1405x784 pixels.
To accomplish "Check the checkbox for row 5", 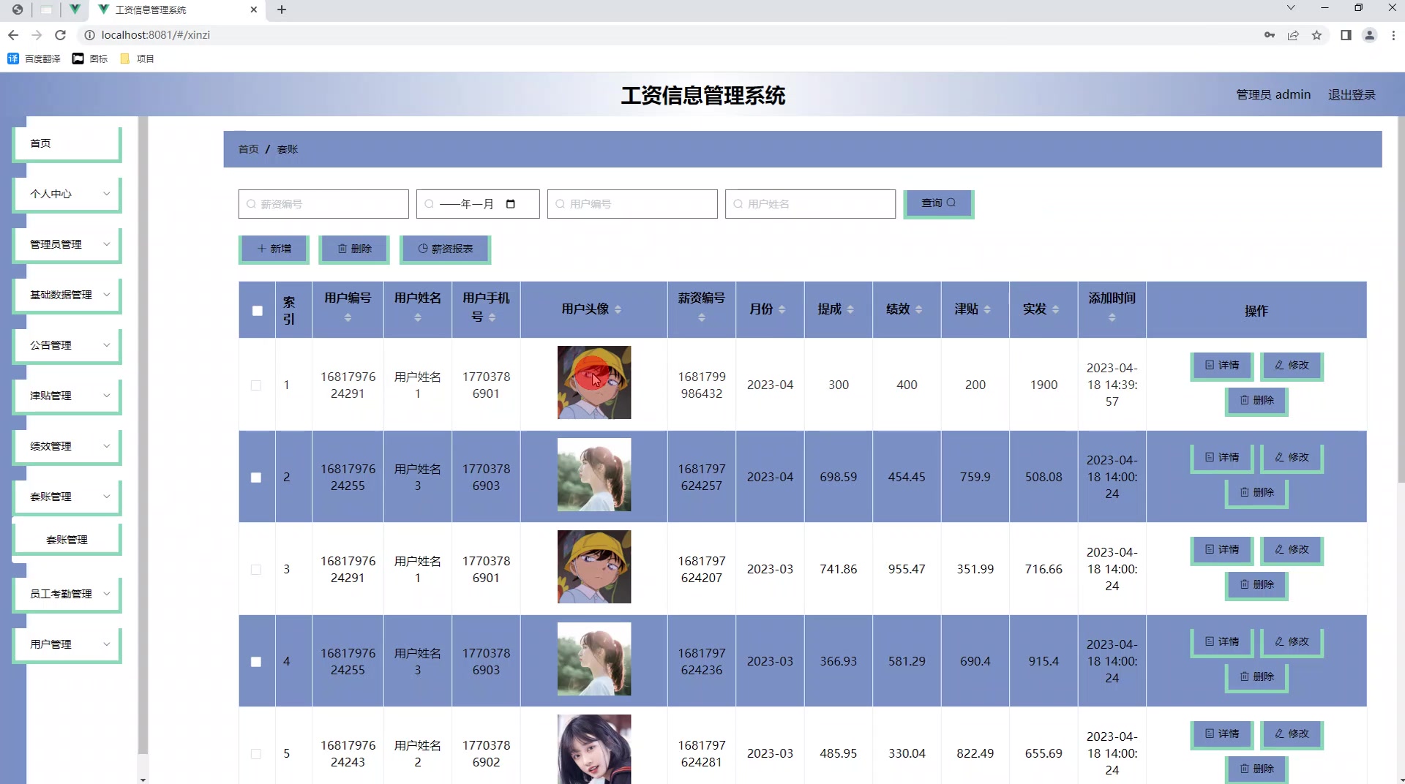I will click(256, 754).
